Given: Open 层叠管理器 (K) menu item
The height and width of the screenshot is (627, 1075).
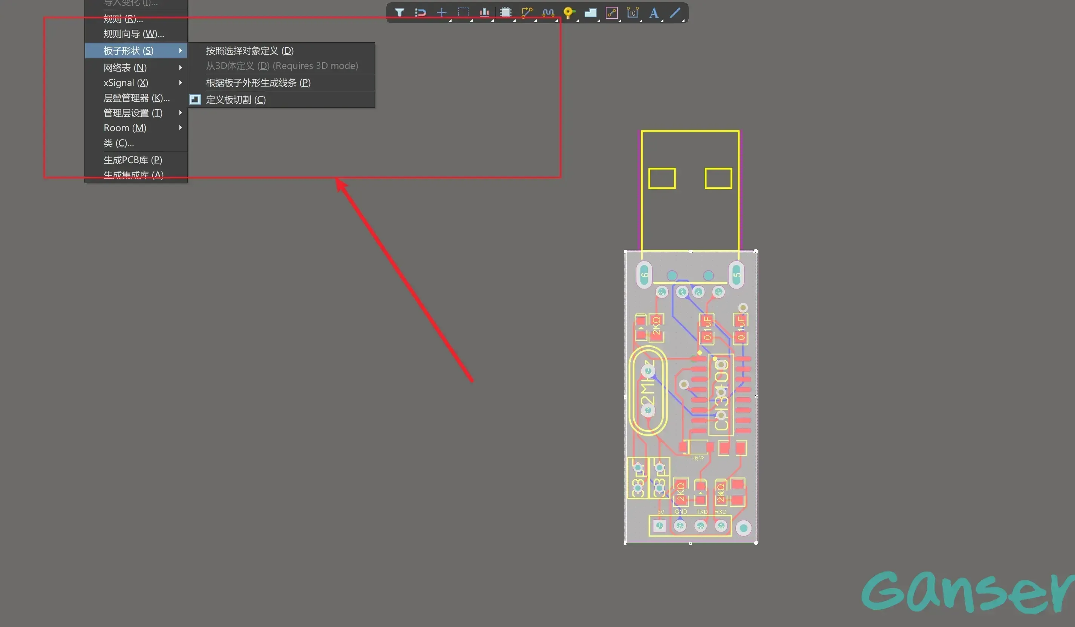Looking at the screenshot, I should [x=136, y=98].
